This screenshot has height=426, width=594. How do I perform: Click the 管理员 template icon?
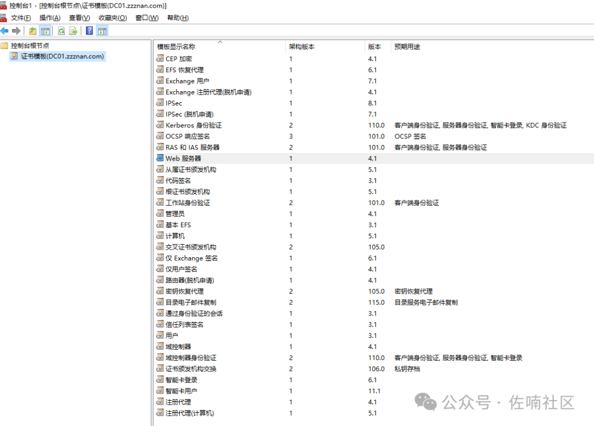[x=160, y=213]
